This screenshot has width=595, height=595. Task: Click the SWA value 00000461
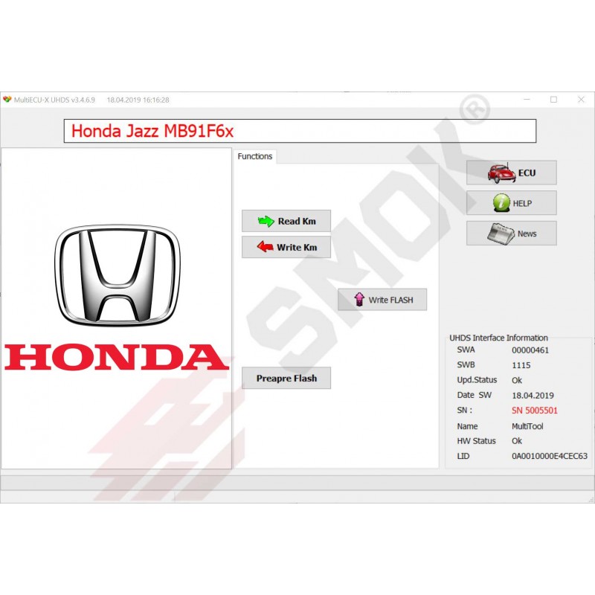[x=530, y=350]
